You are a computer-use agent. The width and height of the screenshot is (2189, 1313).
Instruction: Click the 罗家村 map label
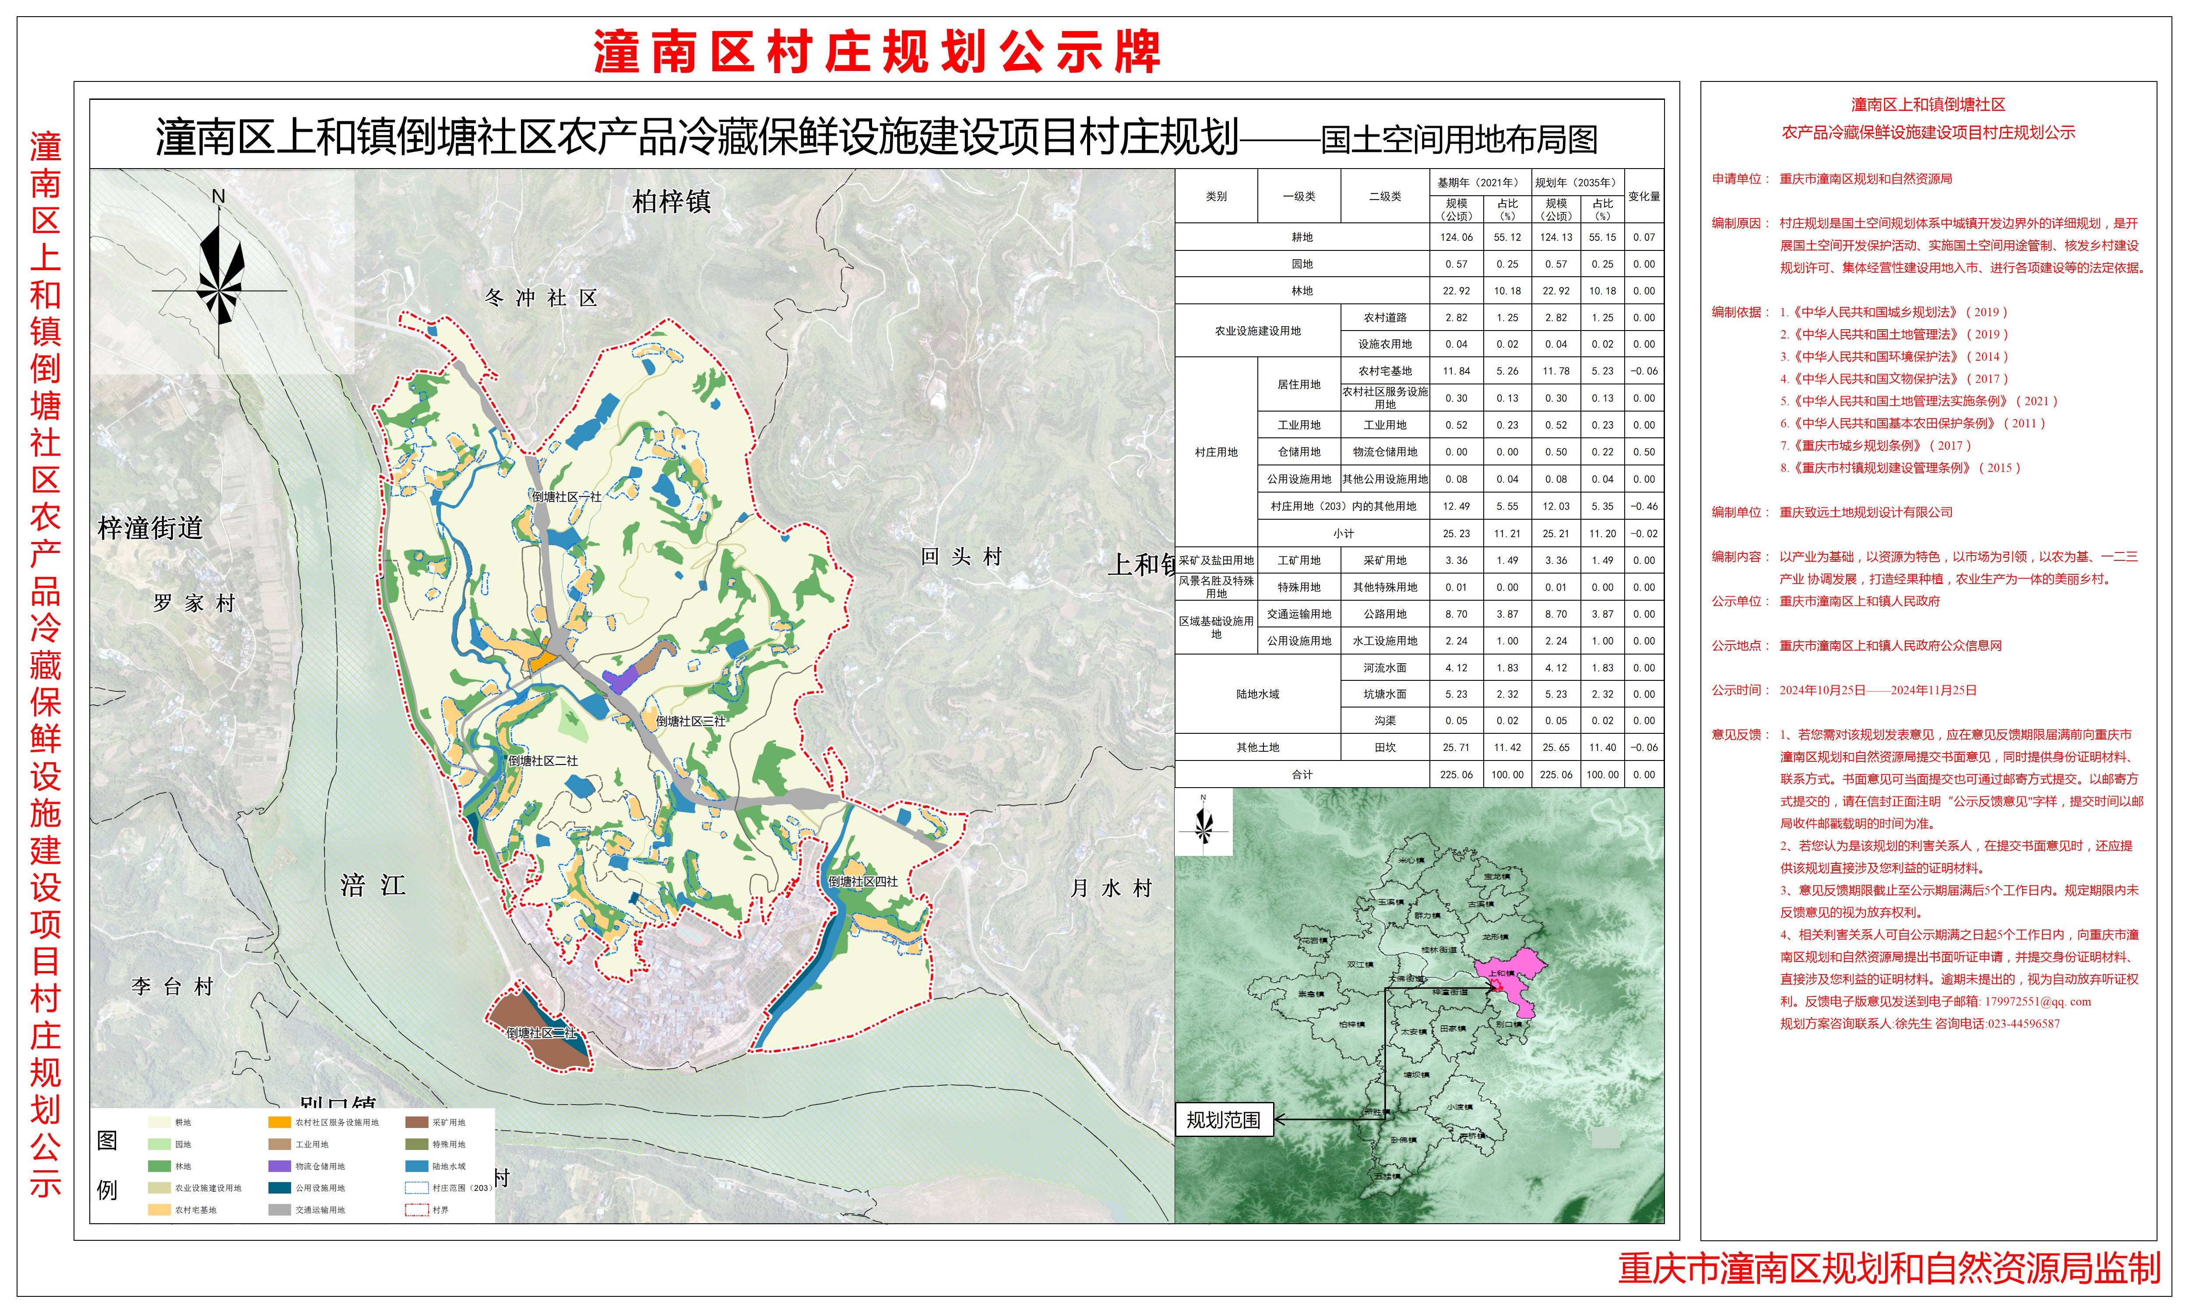[194, 603]
